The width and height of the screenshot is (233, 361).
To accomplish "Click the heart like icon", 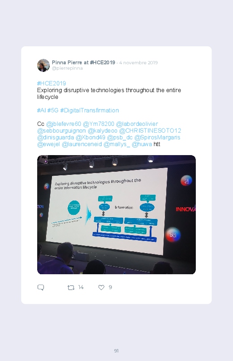I will (101, 287).
